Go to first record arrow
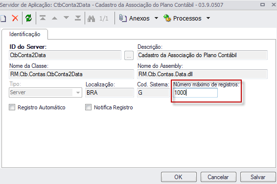This screenshot has width=277, height=184. coord(43,18)
